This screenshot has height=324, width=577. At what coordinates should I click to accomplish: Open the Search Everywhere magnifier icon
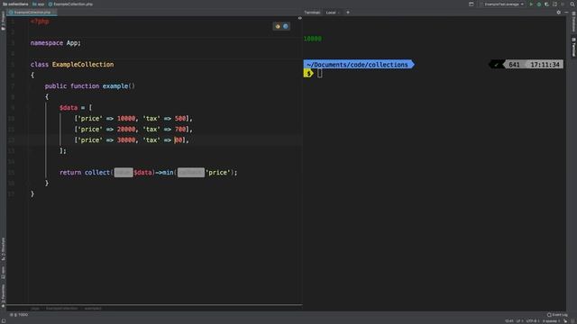[x=572, y=4]
